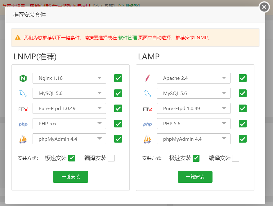This screenshot has height=206, width=273.
Task: Uncheck phpMyAdmin 4.4 in LNMP
Action: point(118,139)
